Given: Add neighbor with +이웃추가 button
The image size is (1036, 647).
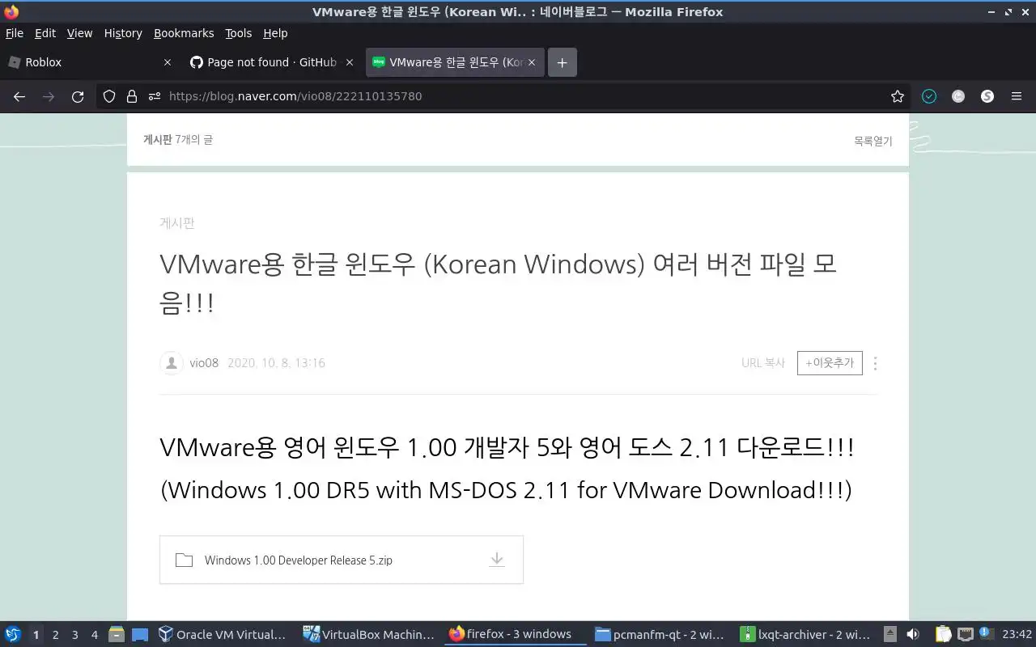Looking at the screenshot, I should click(830, 363).
